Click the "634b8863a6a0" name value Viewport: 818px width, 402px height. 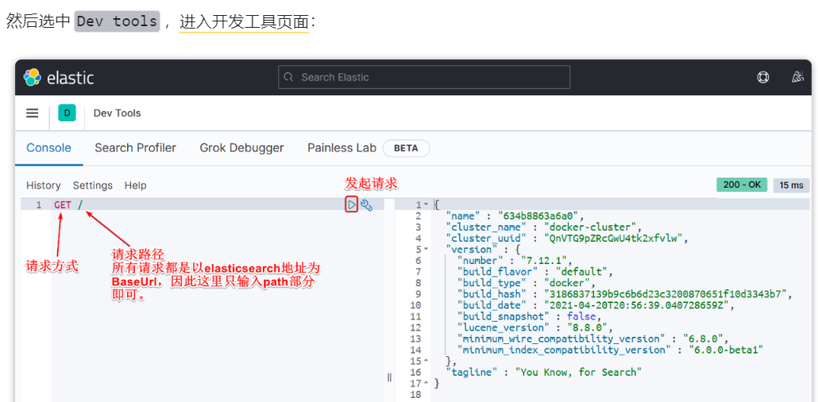coord(538,216)
